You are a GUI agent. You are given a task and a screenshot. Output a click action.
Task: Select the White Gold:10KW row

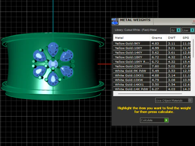tap(152, 80)
